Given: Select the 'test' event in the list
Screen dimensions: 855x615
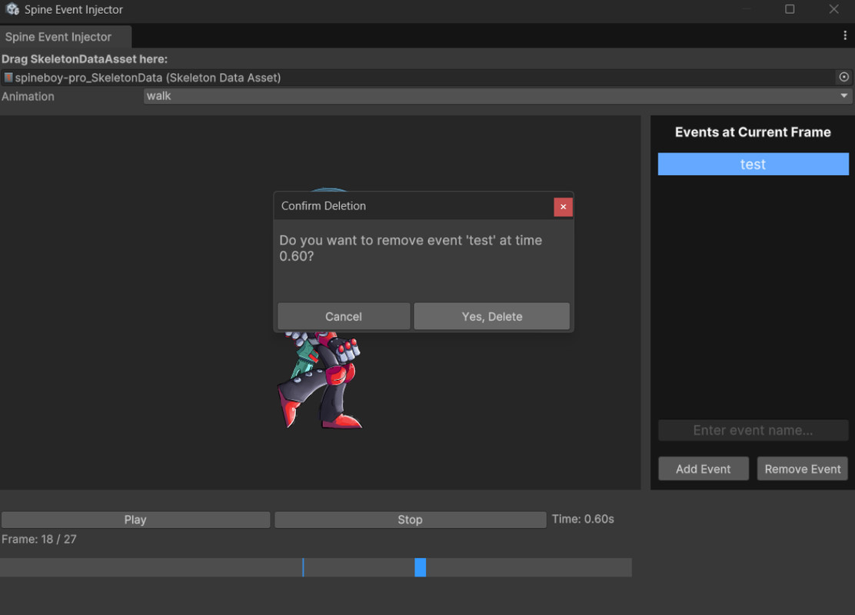Looking at the screenshot, I should [753, 164].
